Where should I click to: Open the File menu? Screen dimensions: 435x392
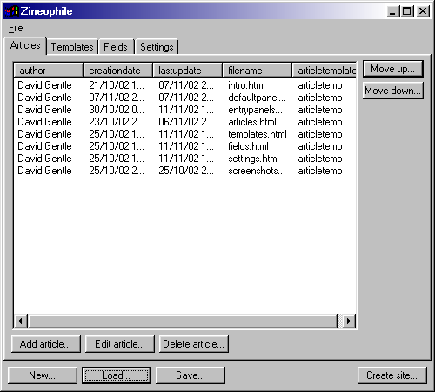click(x=16, y=28)
